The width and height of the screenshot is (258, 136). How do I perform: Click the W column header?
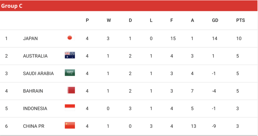[109, 20]
